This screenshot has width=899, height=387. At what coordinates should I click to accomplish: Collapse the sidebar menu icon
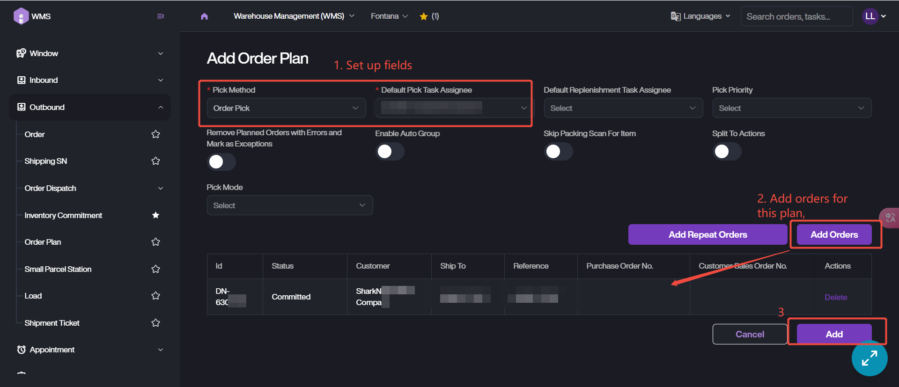point(161,16)
